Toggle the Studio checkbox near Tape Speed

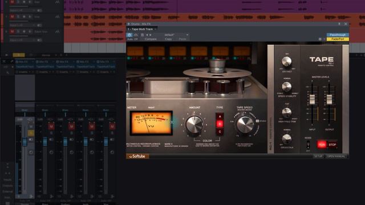tap(257, 121)
